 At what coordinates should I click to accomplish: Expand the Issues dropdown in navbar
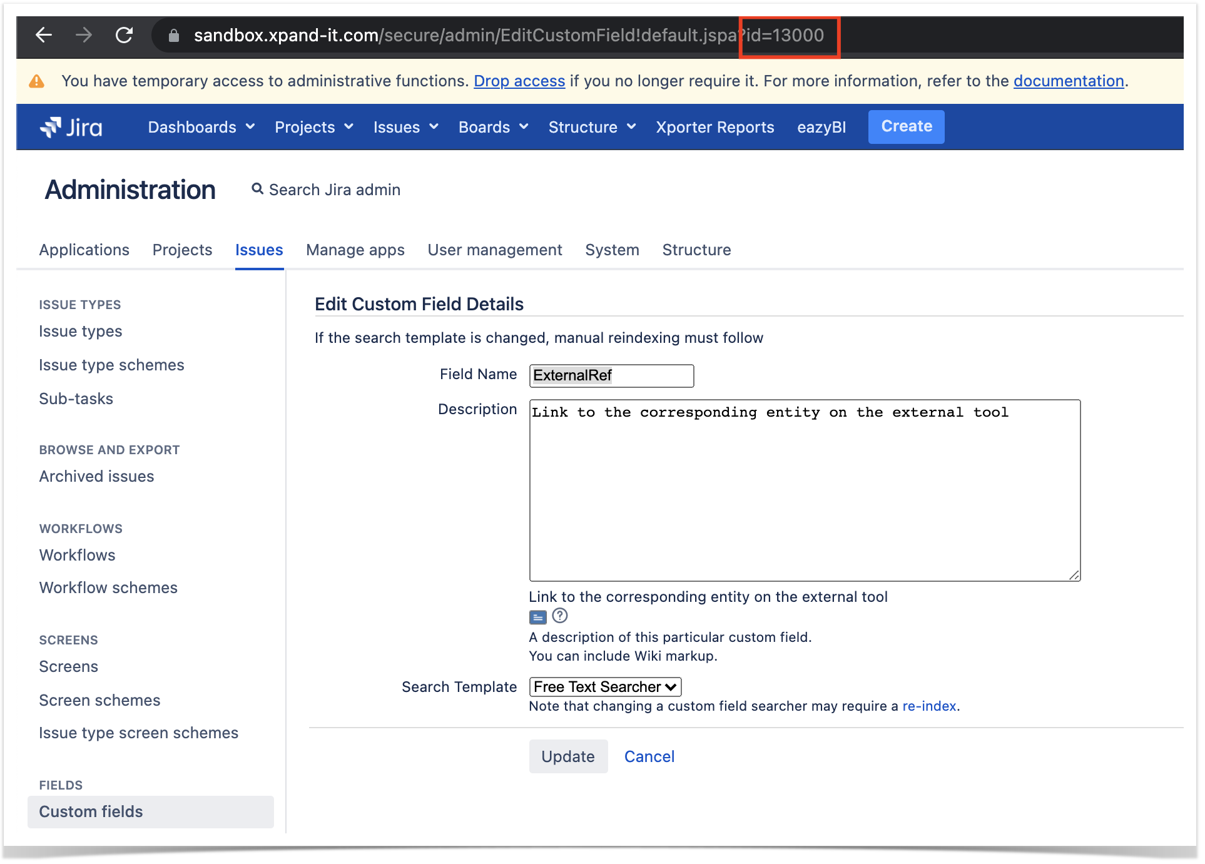coord(405,127)
